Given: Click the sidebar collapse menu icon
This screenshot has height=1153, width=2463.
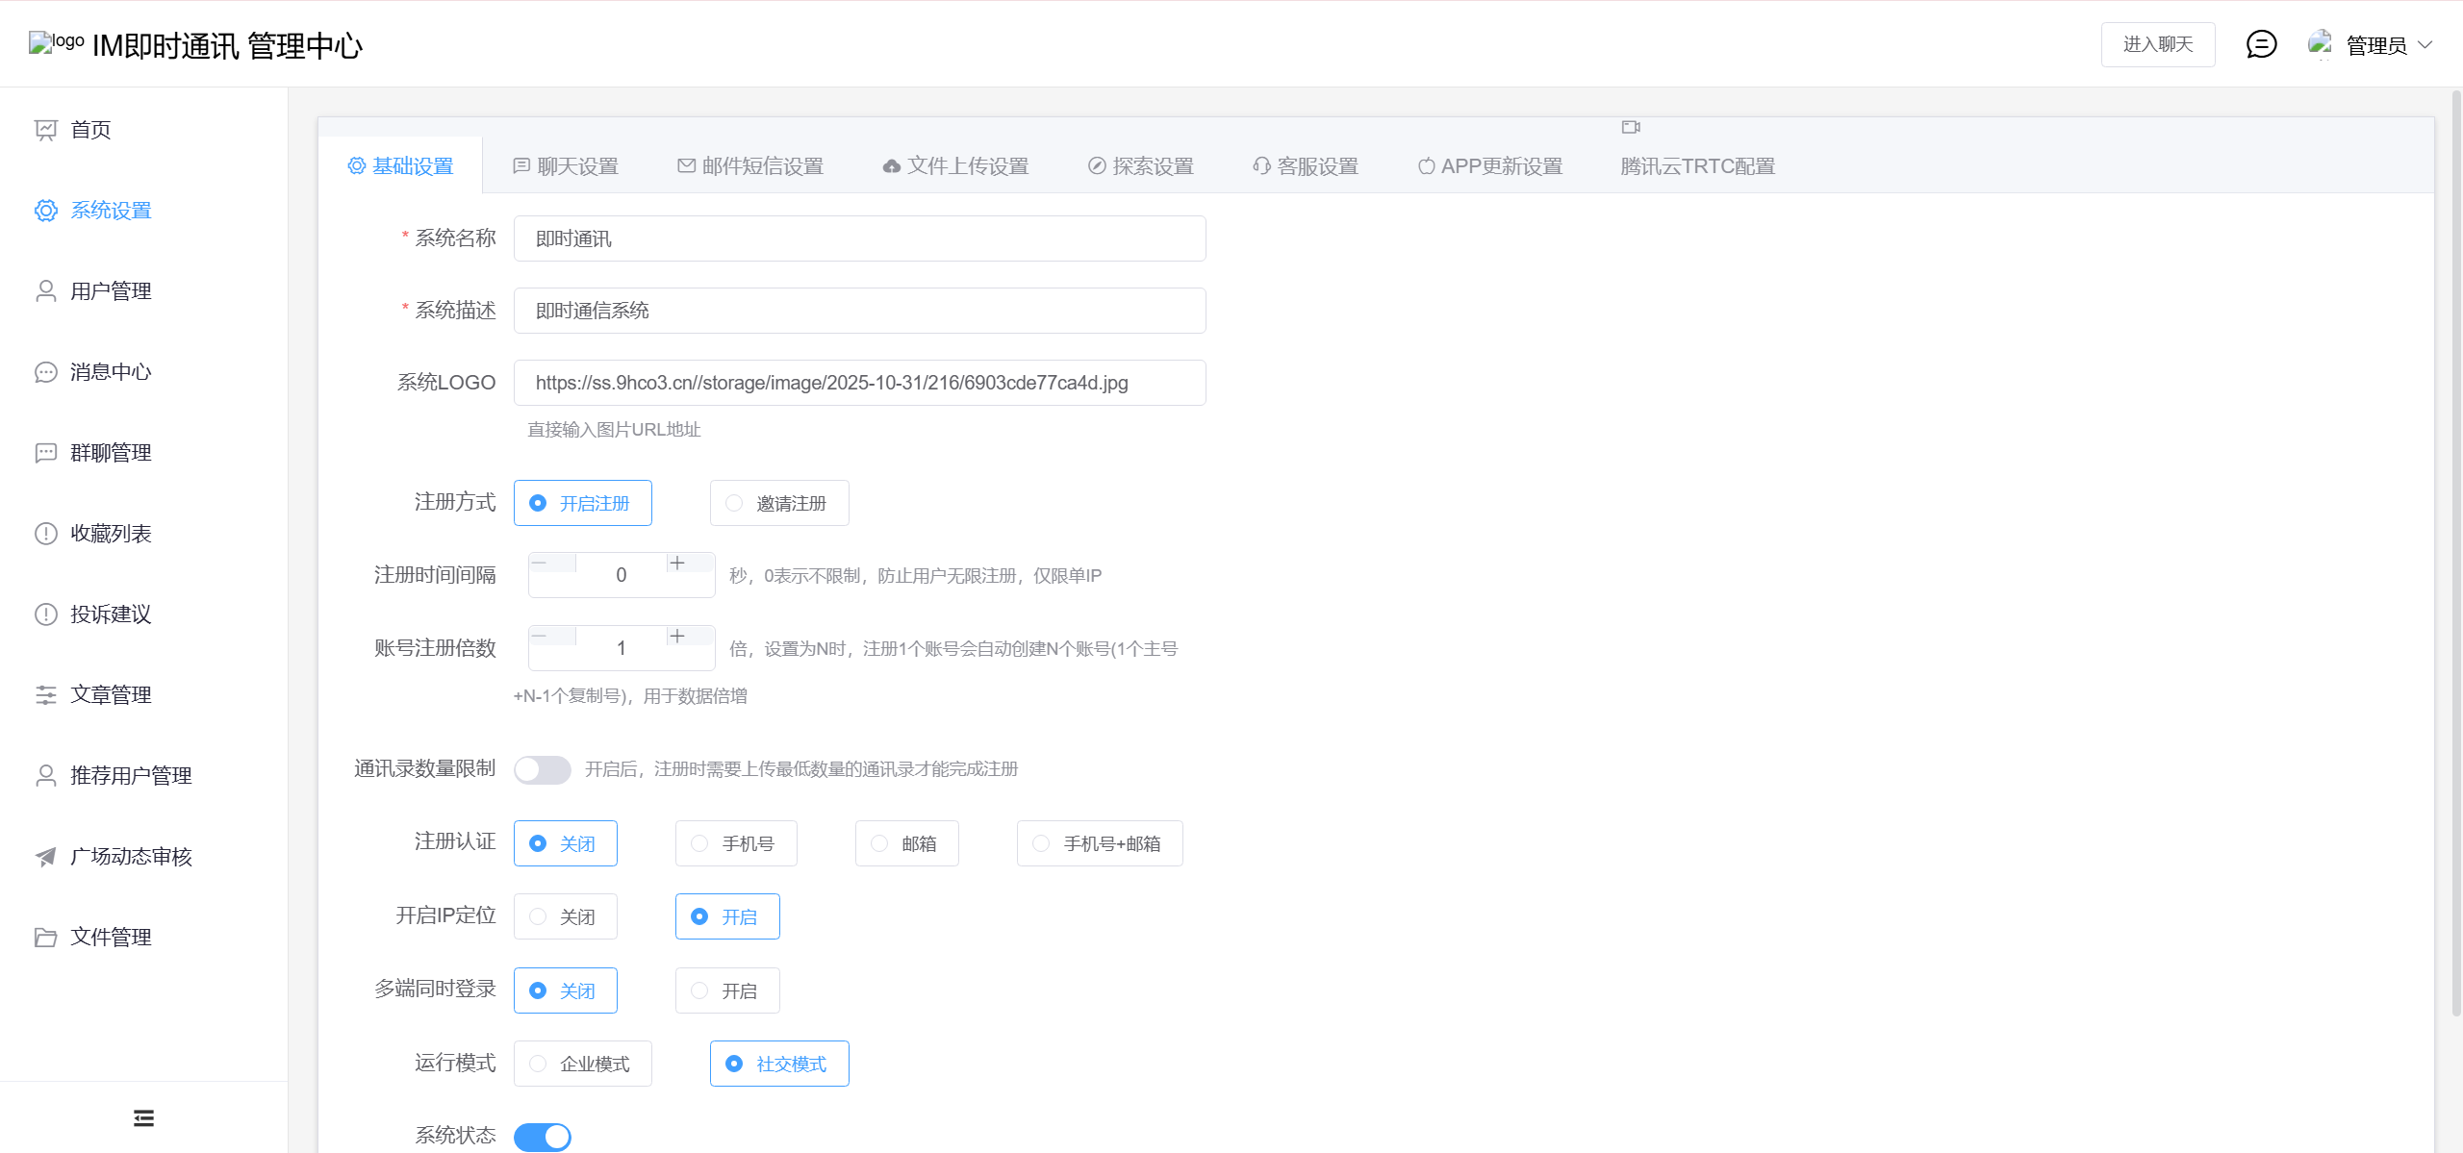Looking at the screenshot, I should pyautogui.click(x=143, y=1117).
